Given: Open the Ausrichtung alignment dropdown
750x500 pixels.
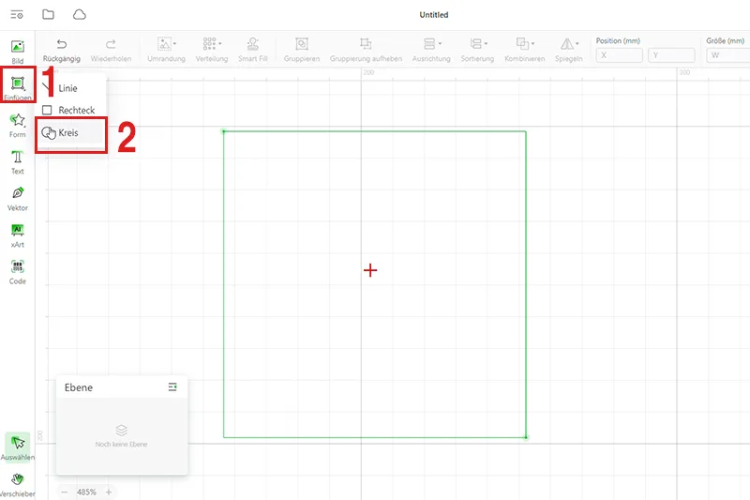Looking at the screenshot, I should [x=431, y=51].
